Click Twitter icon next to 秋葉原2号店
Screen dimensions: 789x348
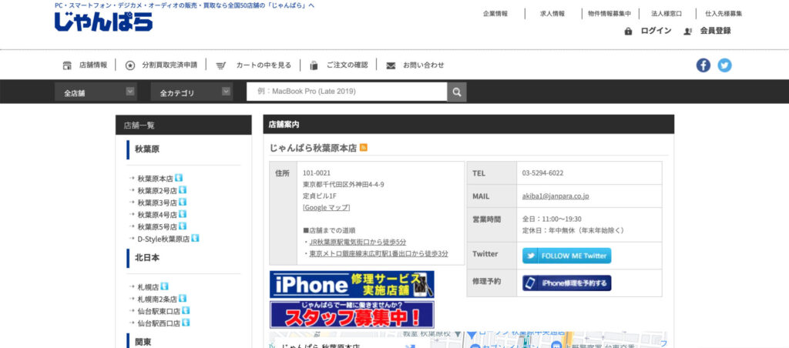(183, 190)
